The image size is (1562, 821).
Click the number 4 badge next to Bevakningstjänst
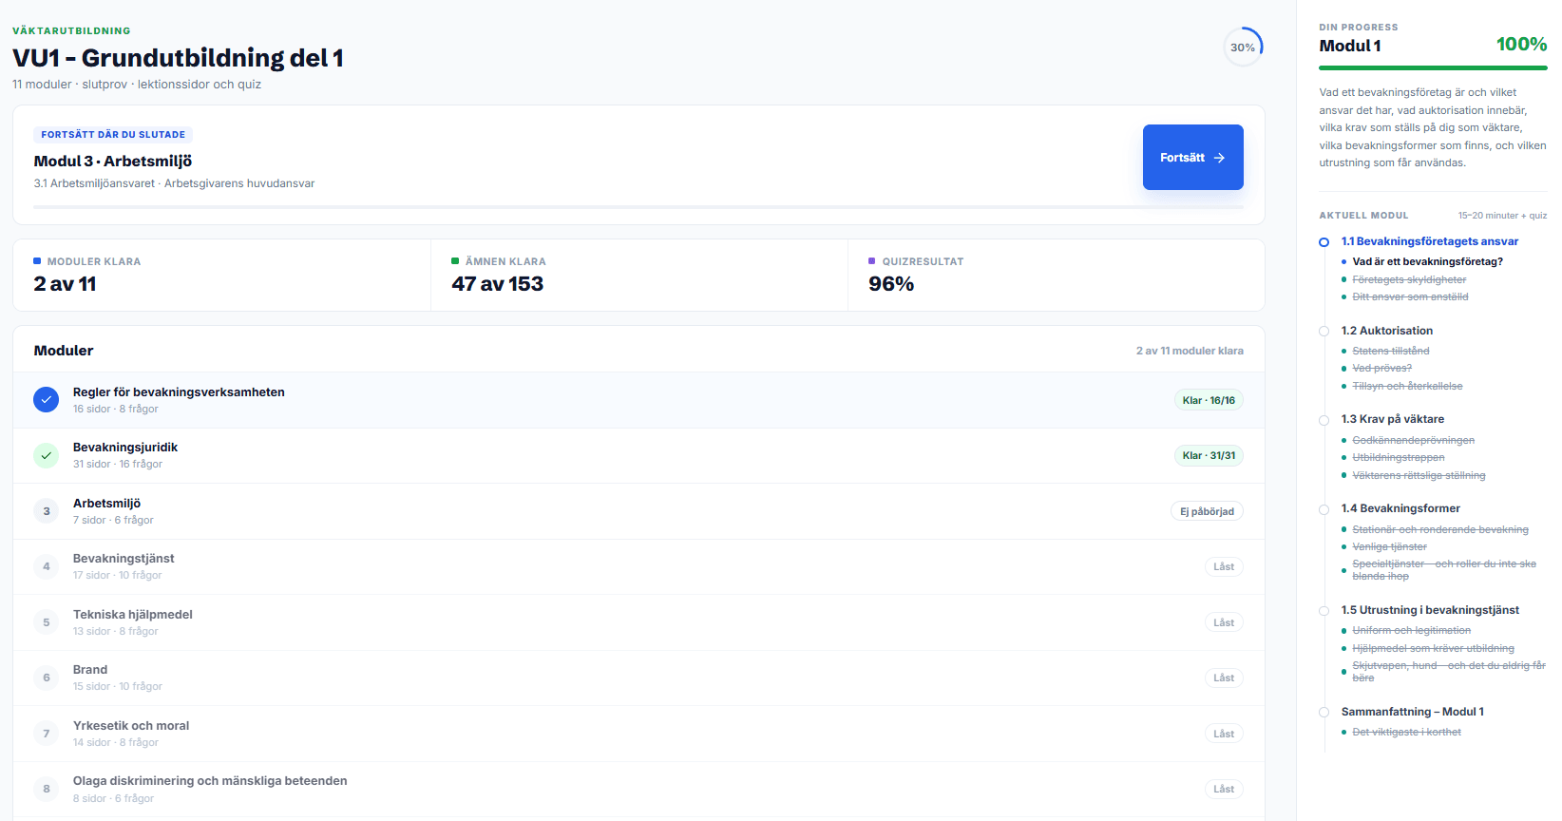(x=46, y=566)
